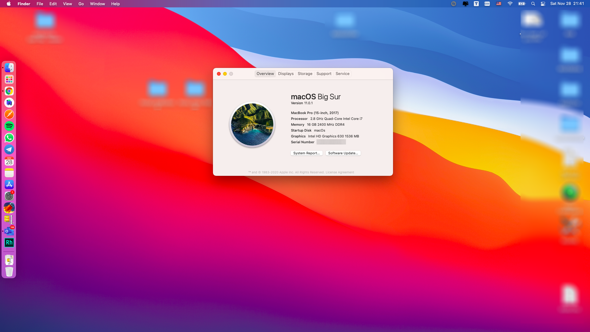Open the Calendar dock icon
Screen dimensions: 590x332
coord(9,161)
